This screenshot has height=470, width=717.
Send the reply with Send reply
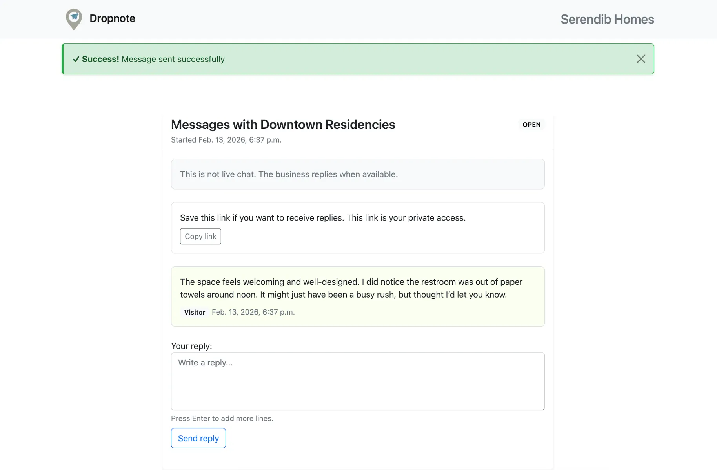[198, 438]
